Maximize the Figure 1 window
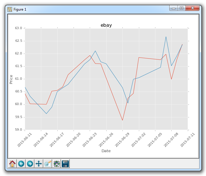 click(x=182, y=8)
